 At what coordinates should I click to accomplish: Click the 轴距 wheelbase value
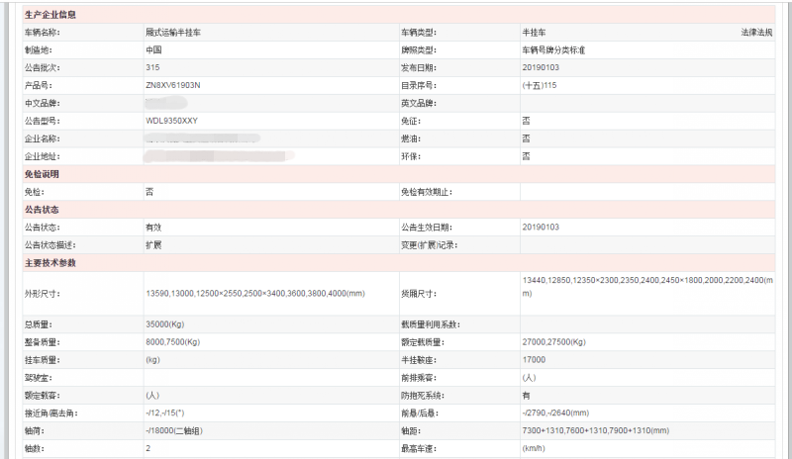click(595, 430)
